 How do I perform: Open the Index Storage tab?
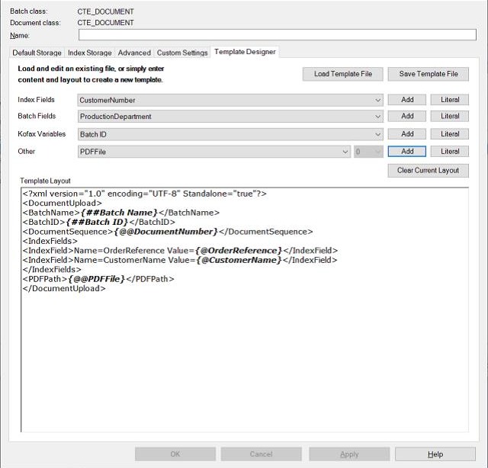click(90, 53)
